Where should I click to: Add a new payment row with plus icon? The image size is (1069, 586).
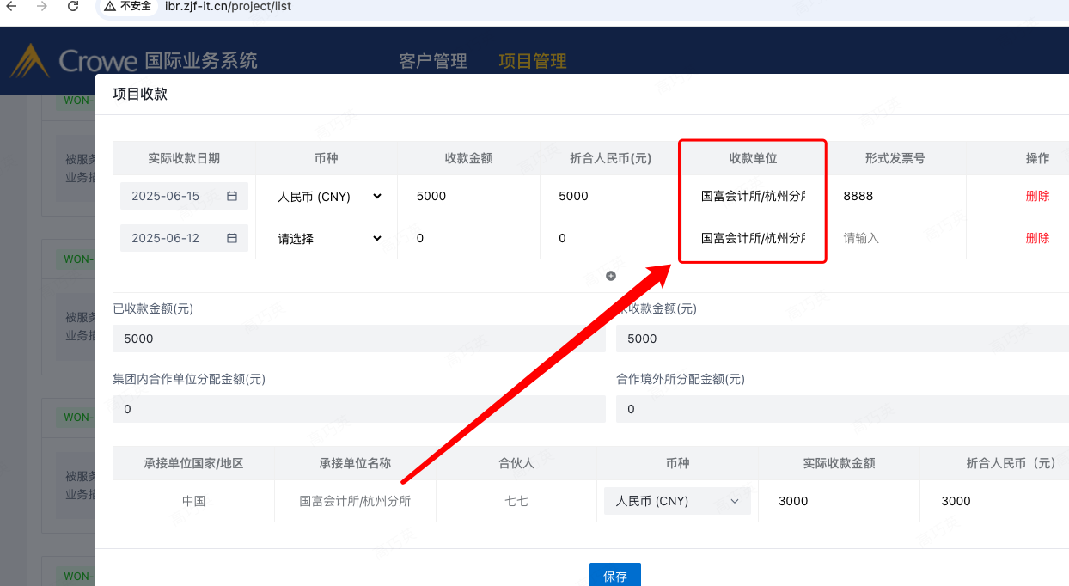(x=611, y=276)
